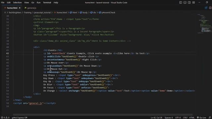This screenshot has width=212, height=119.
Task: Click Ln 42, Col 28 cursor position
Action: click(156, 118)
